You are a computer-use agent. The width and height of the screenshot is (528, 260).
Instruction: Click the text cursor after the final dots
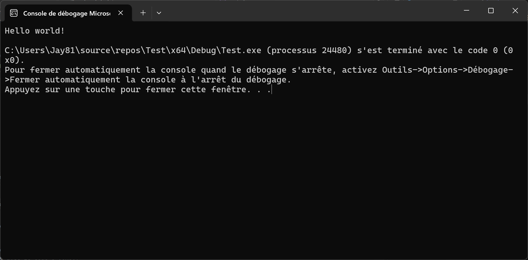point(272,90)
